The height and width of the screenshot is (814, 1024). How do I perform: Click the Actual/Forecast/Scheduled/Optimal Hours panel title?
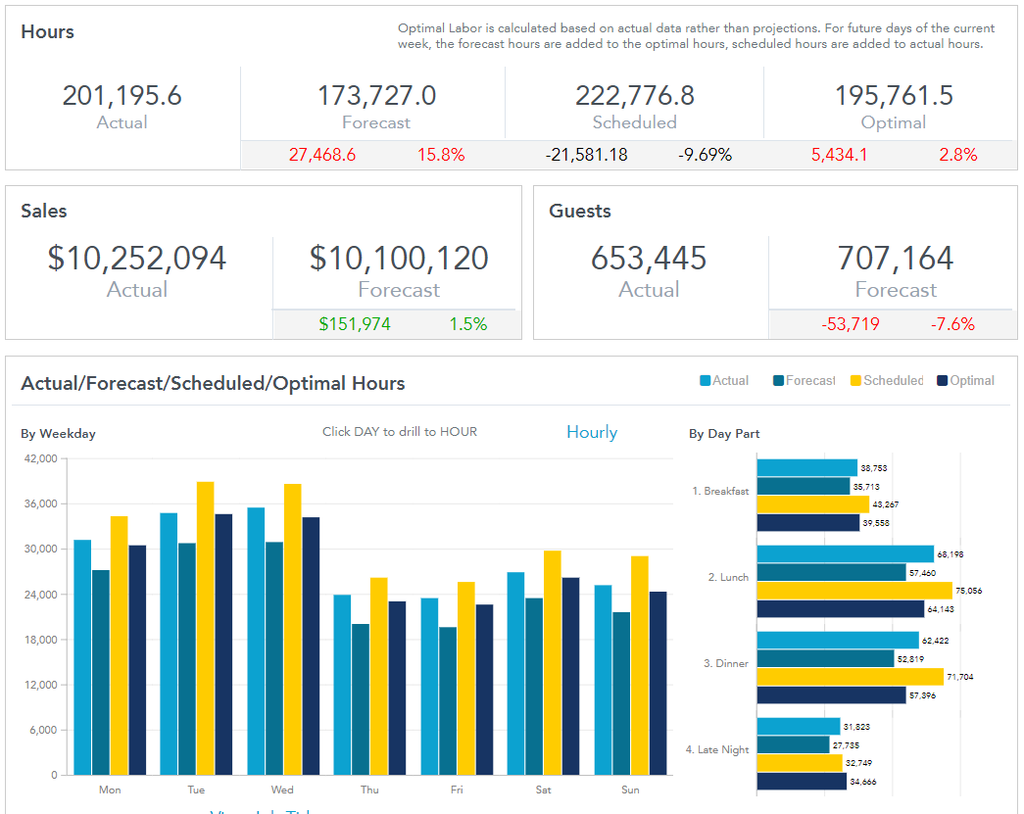pyautogui.click(x=213, y=383)
